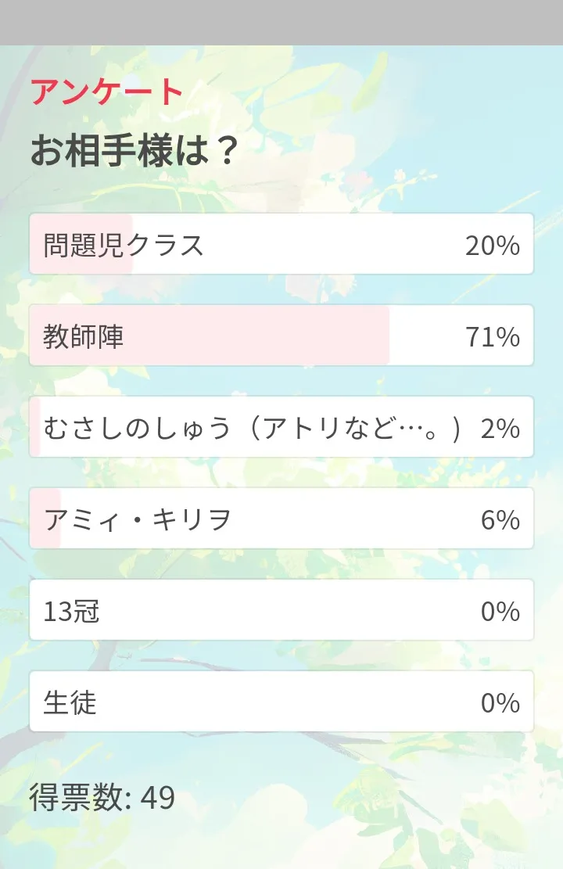
Task: Click the 得票数: 49 vote count
Action: coord(102,798)
